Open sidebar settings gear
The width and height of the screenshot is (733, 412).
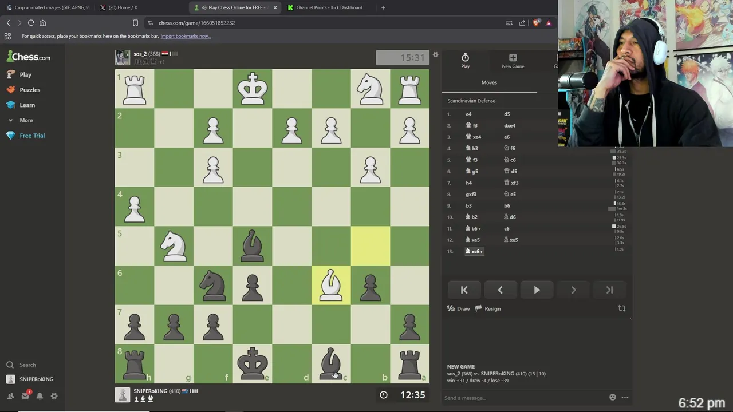(54, 396)
